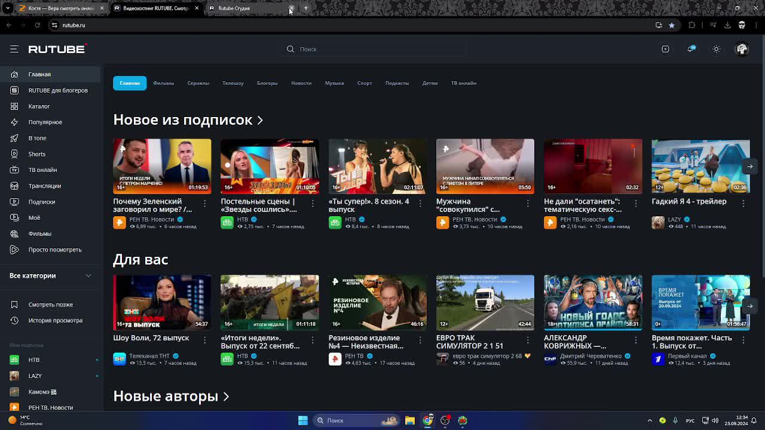Play the Гадкий Я 4 trailer thumbnail
Screen dimensions: 765x430
click(x=700, y=166)
